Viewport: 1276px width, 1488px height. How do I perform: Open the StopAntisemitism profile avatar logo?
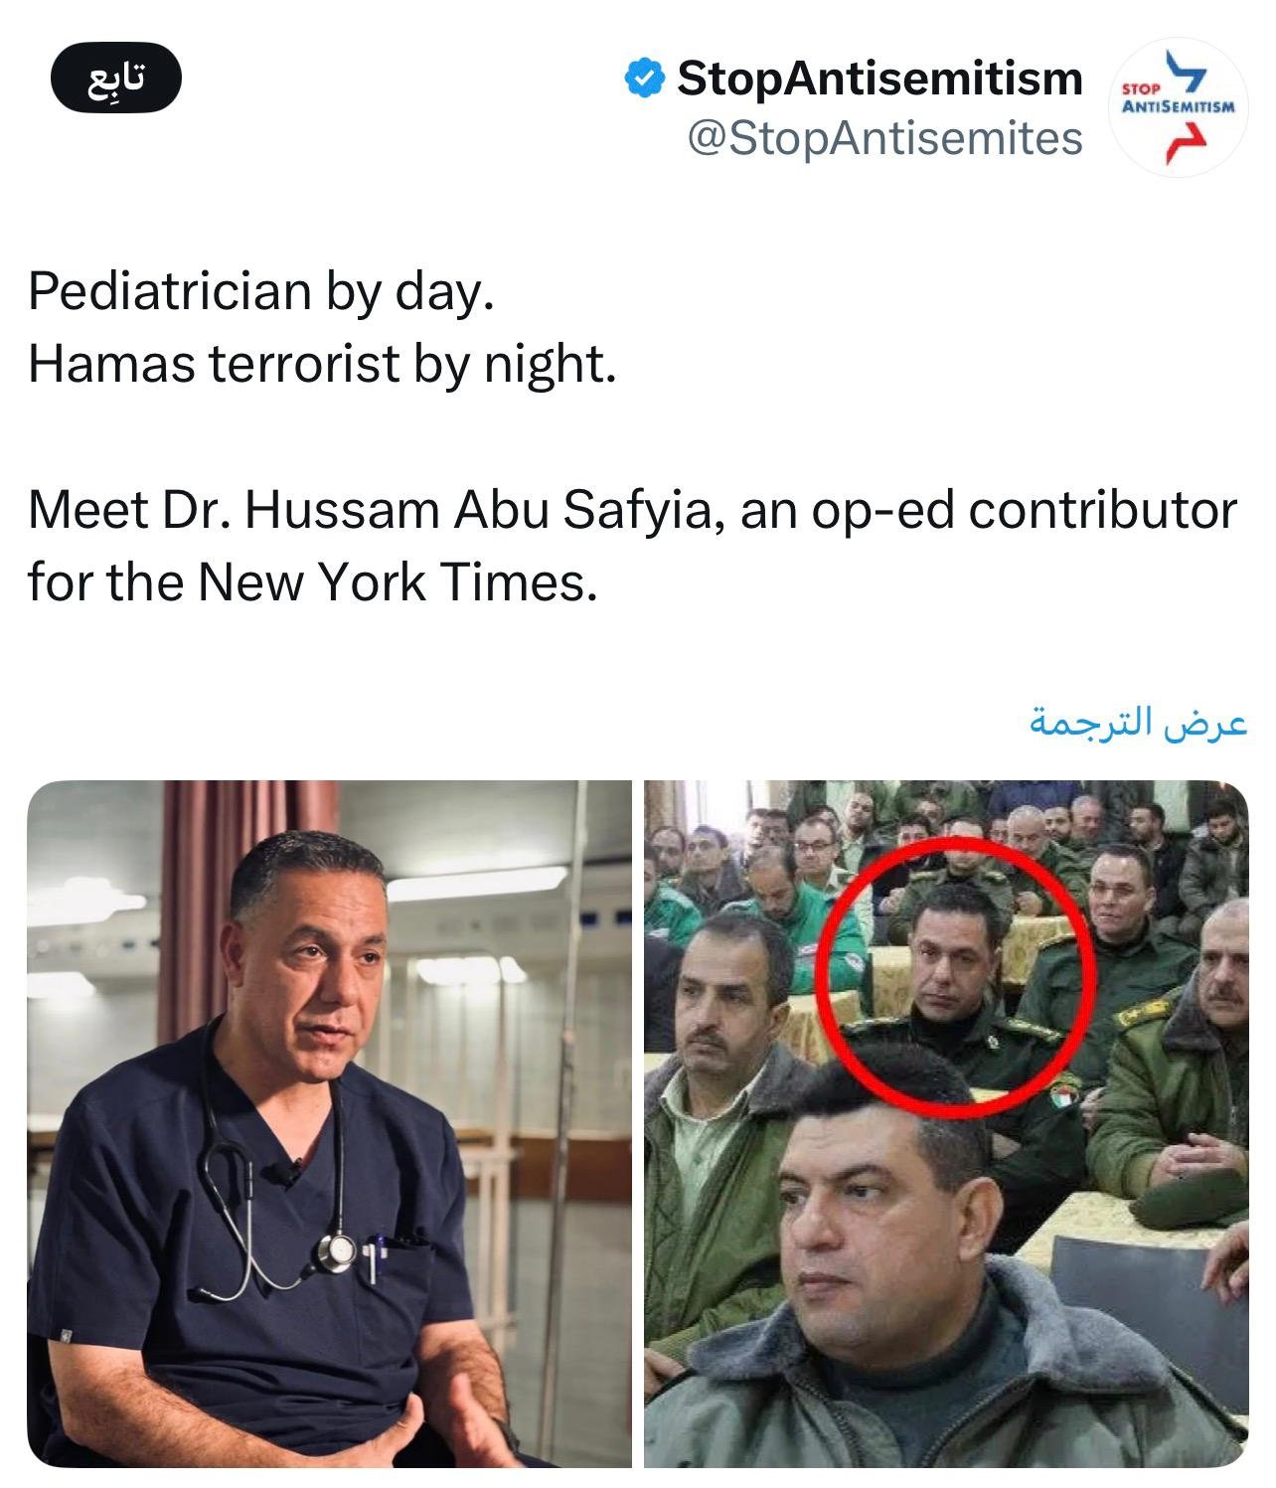tap(1178, 107)
